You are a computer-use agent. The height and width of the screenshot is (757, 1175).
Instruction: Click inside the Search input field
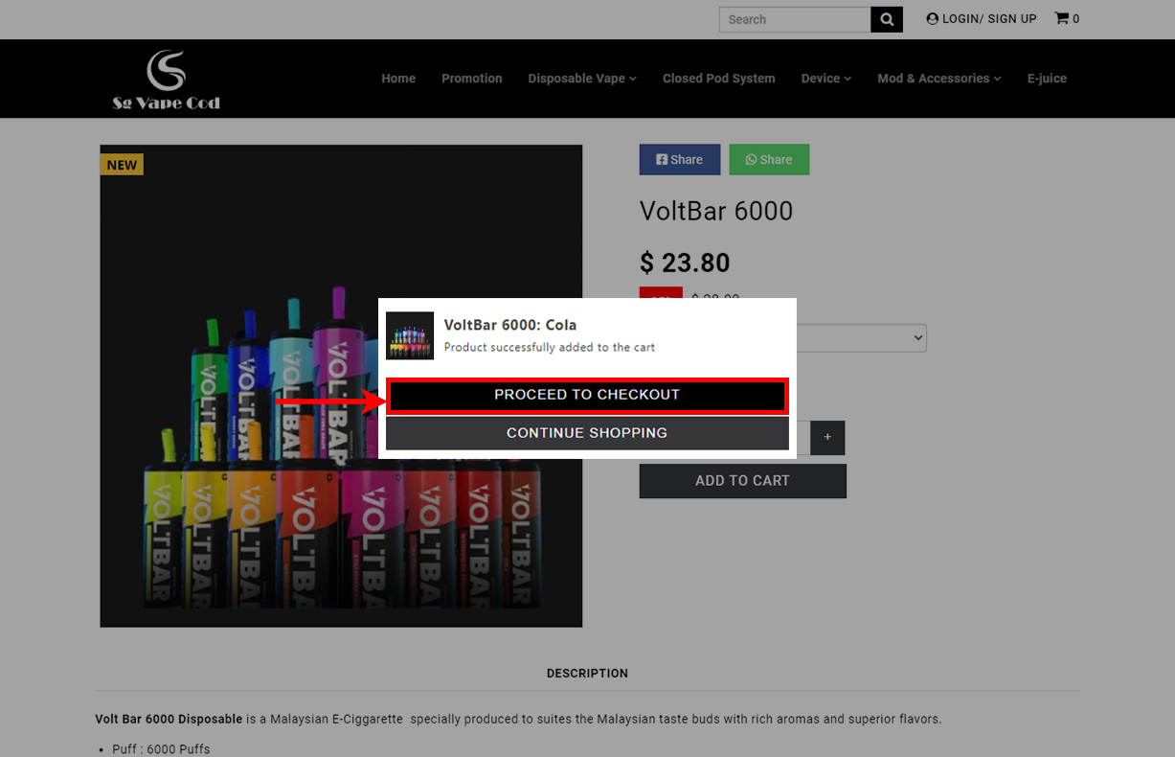point(795,19)
